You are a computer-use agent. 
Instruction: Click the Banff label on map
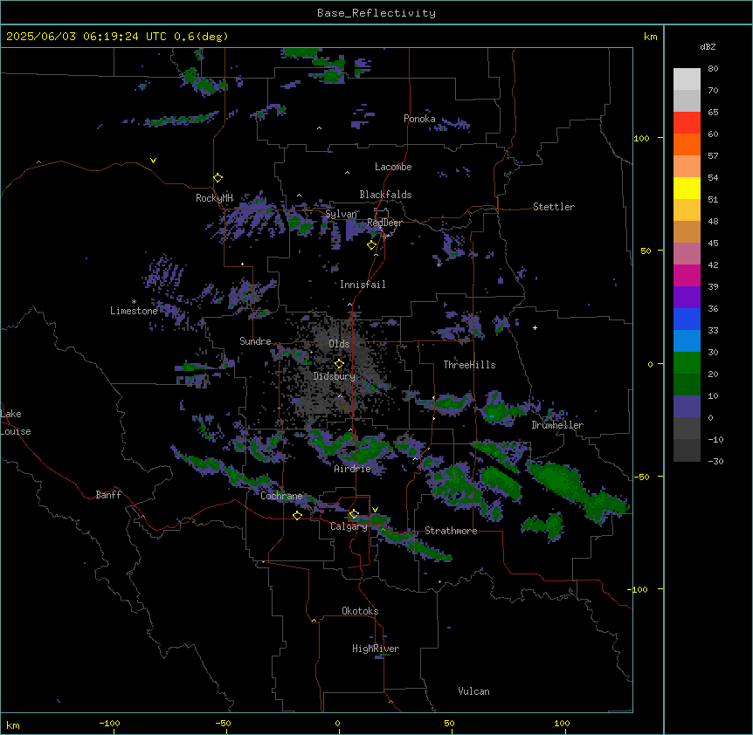click(108, 495)
